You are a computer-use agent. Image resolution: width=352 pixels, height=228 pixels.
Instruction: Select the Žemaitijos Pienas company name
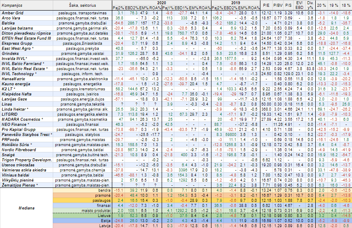[19, 185]
